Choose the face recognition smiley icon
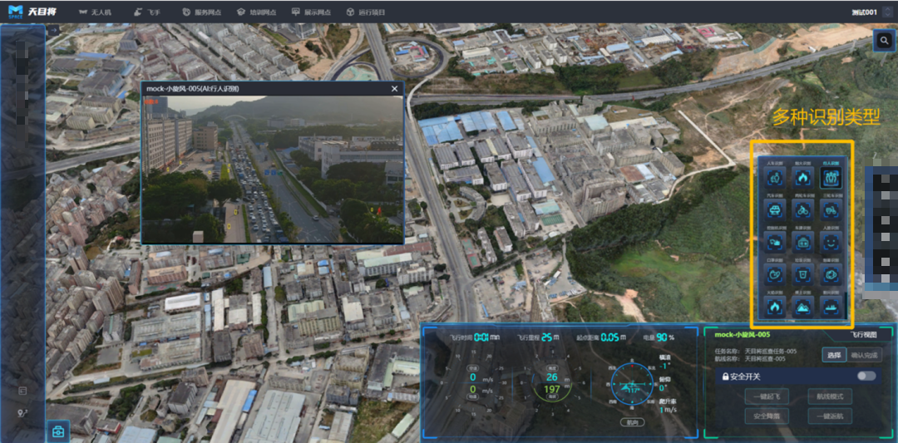 pos(831,242)
